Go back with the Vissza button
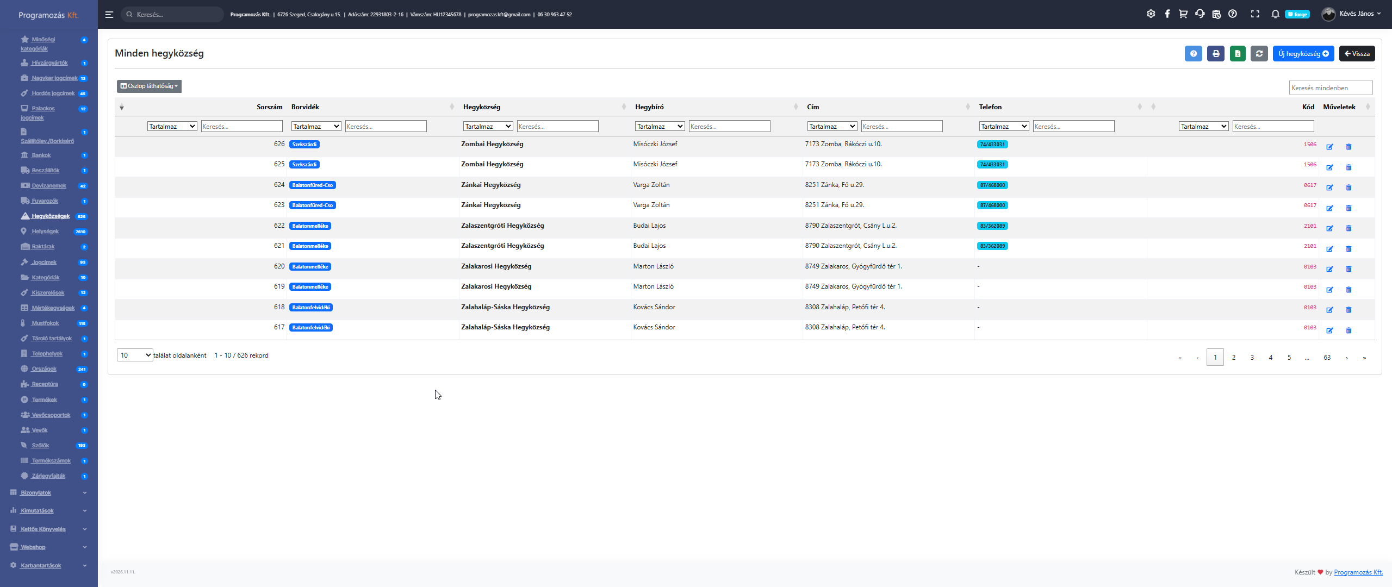Viewport: 1392px width, 587px height. (1357, 54)
